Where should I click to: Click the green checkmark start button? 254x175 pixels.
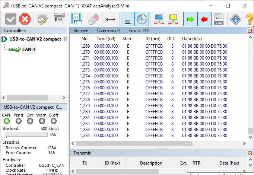(11, 19)
